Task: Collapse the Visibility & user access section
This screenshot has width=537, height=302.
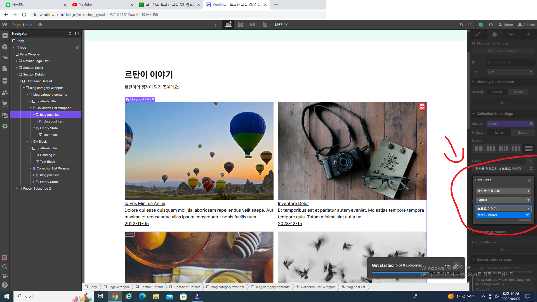Action: (x=473, y=82)
